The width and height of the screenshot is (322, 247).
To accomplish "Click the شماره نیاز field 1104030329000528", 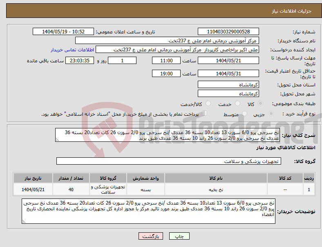I will click(228, 31).
